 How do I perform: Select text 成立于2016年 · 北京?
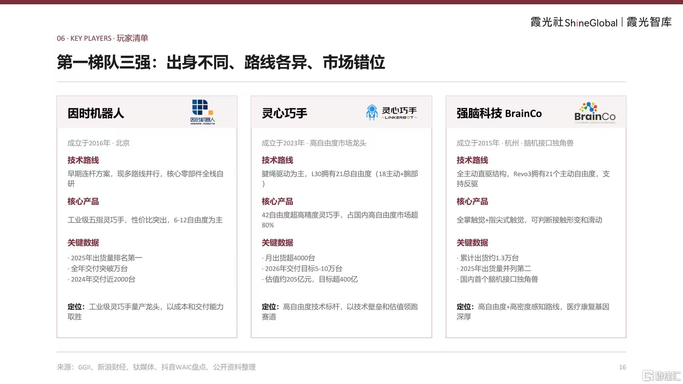[x=98, y=143]
